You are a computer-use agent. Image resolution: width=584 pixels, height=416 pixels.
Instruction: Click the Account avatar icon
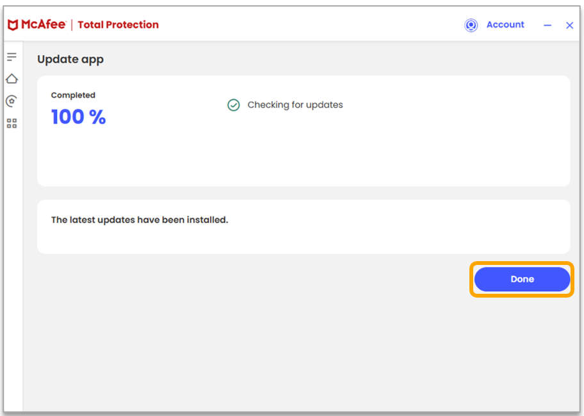tap(471, 25)
